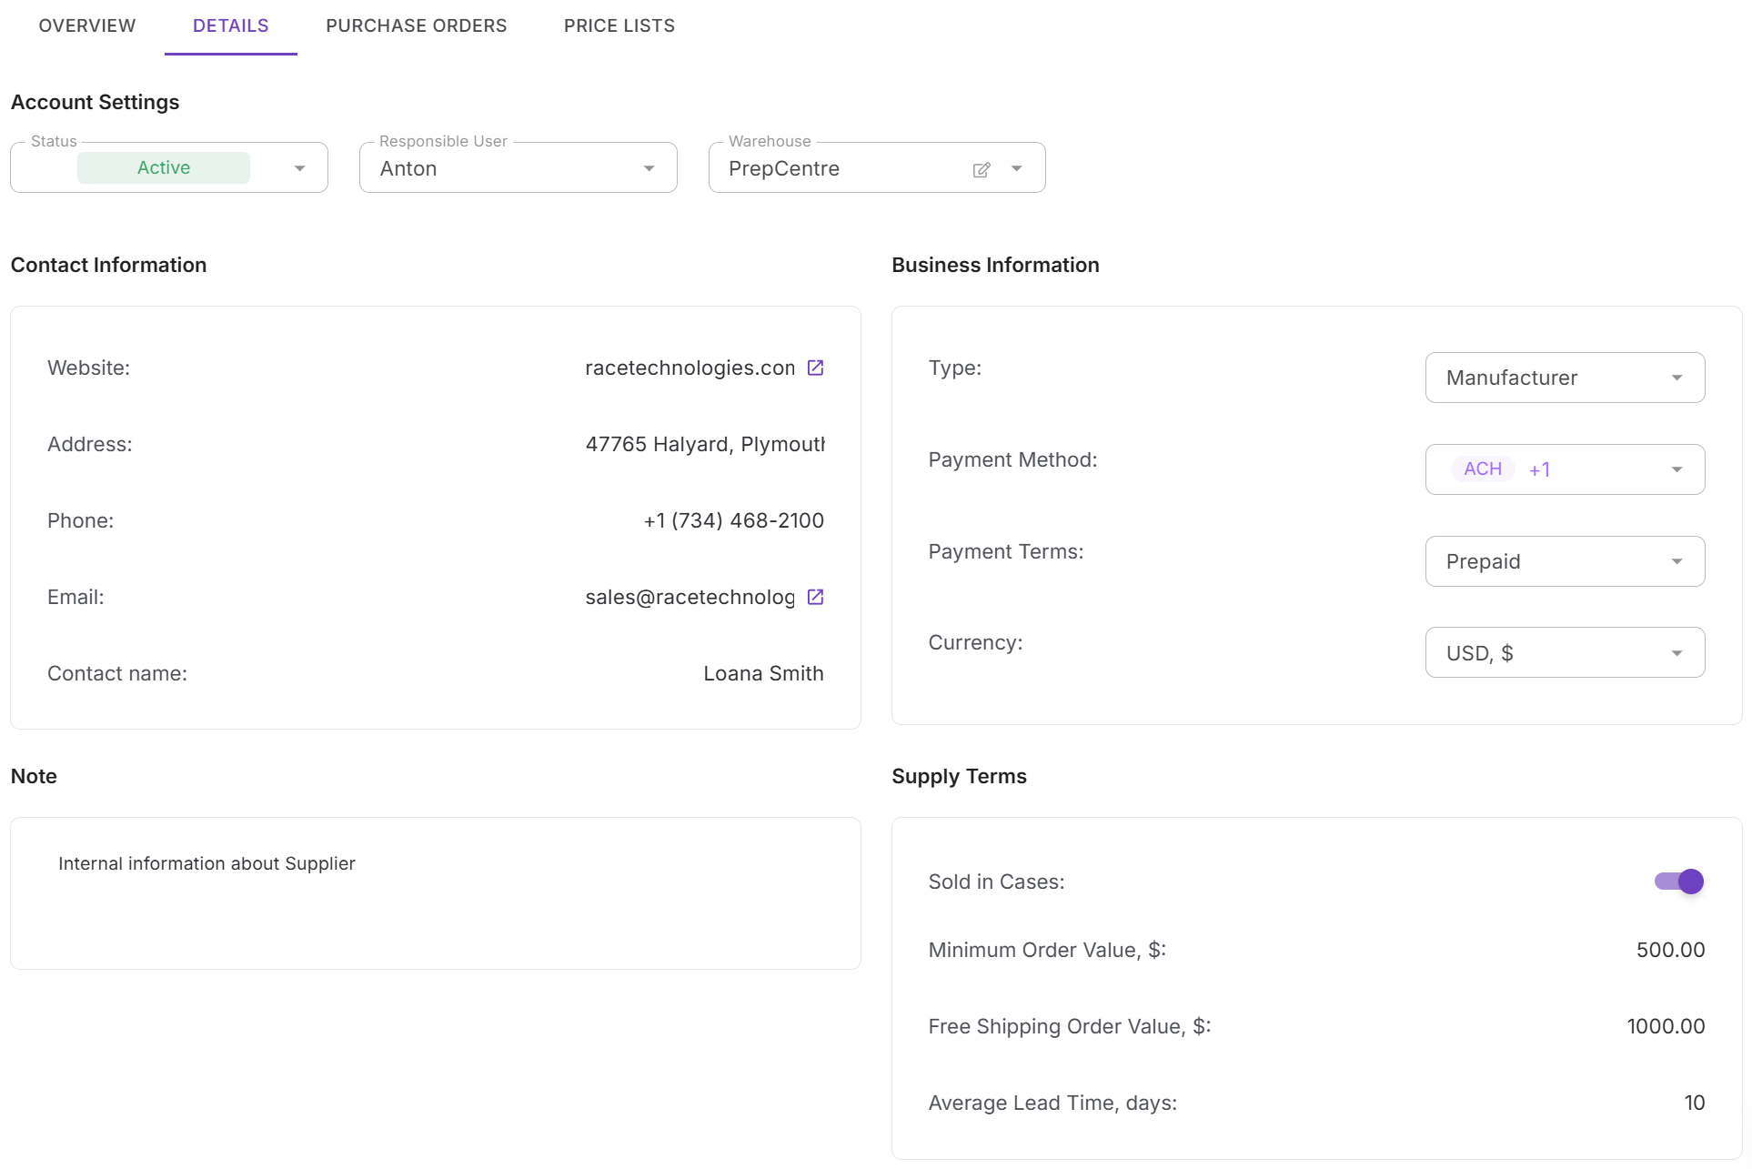Click the Currency dropdown arrow
The width and height of the screenshot is (1752, 1169).
1677,652
